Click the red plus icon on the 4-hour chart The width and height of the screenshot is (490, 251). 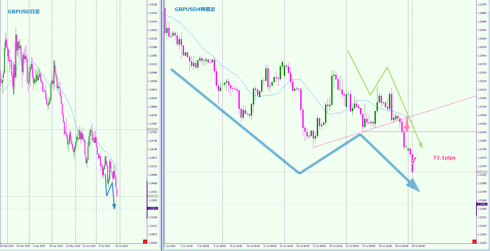click(474, 242)
